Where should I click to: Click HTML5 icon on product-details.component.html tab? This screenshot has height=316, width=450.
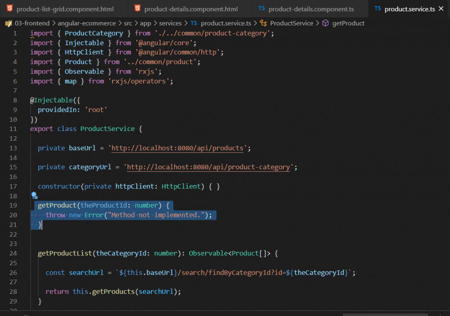[138, 8]
